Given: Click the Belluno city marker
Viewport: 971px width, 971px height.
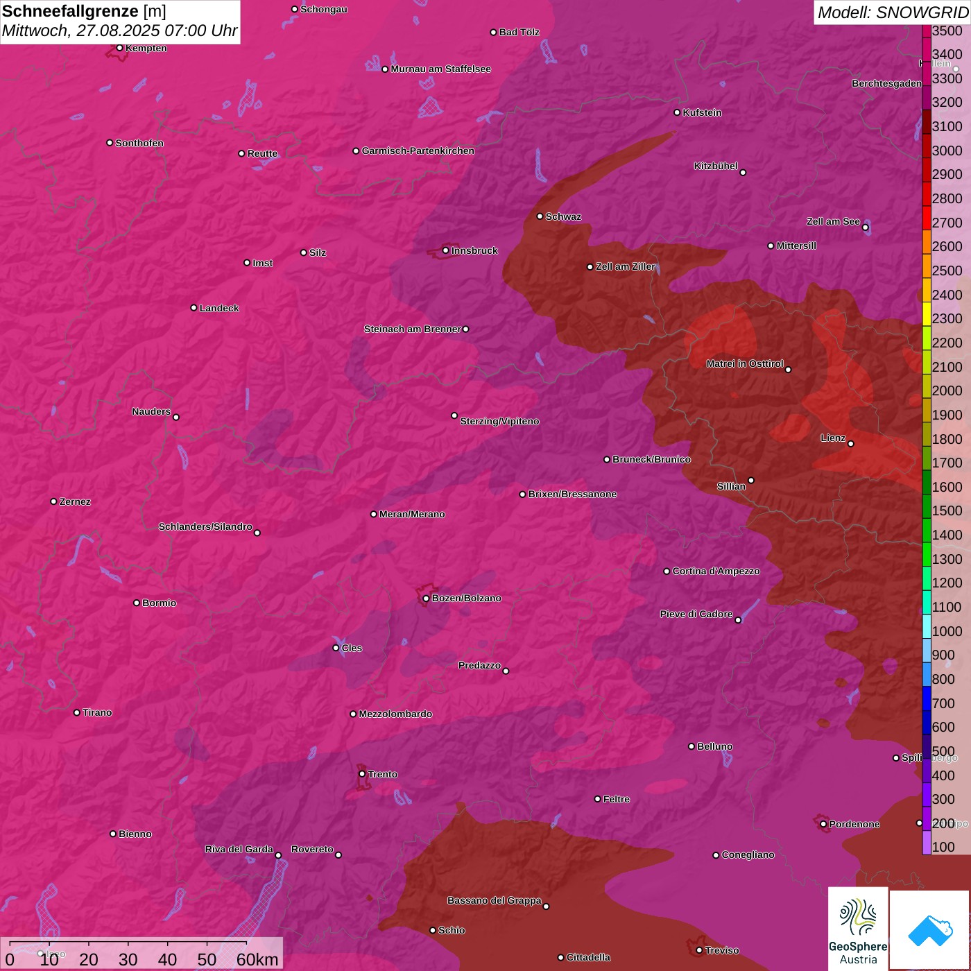Looking at the screenshot, I should click(691, 746).
